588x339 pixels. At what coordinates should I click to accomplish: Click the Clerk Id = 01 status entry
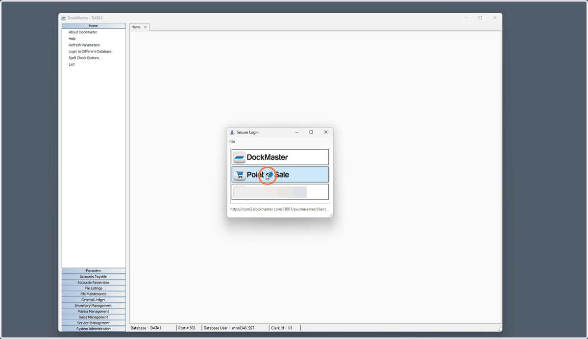coord(282,328)
